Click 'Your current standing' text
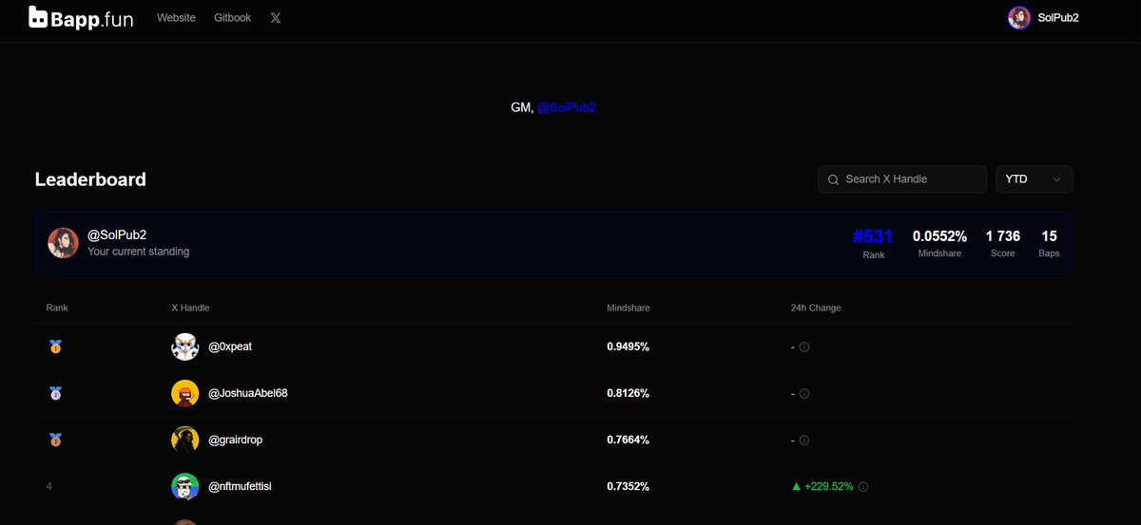This screenshot has height=525, width=1141. [138, 252]
